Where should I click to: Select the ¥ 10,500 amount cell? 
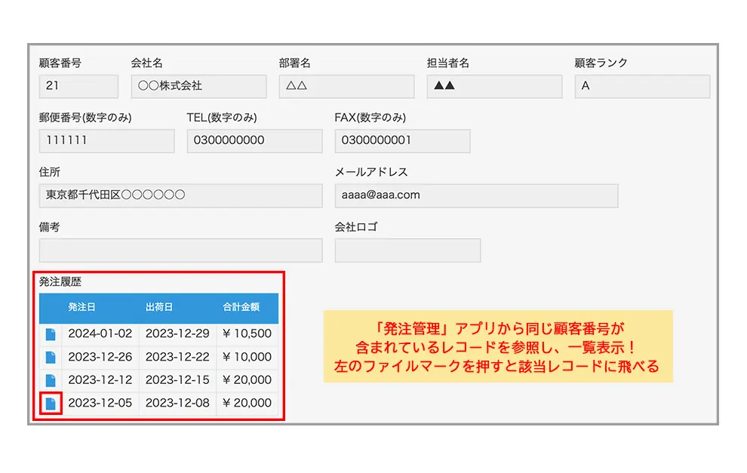point(247,334)
